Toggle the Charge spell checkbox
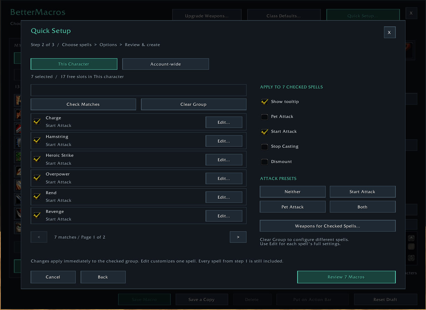This screenshot has height=310, width=426. (x=37, y=122)
